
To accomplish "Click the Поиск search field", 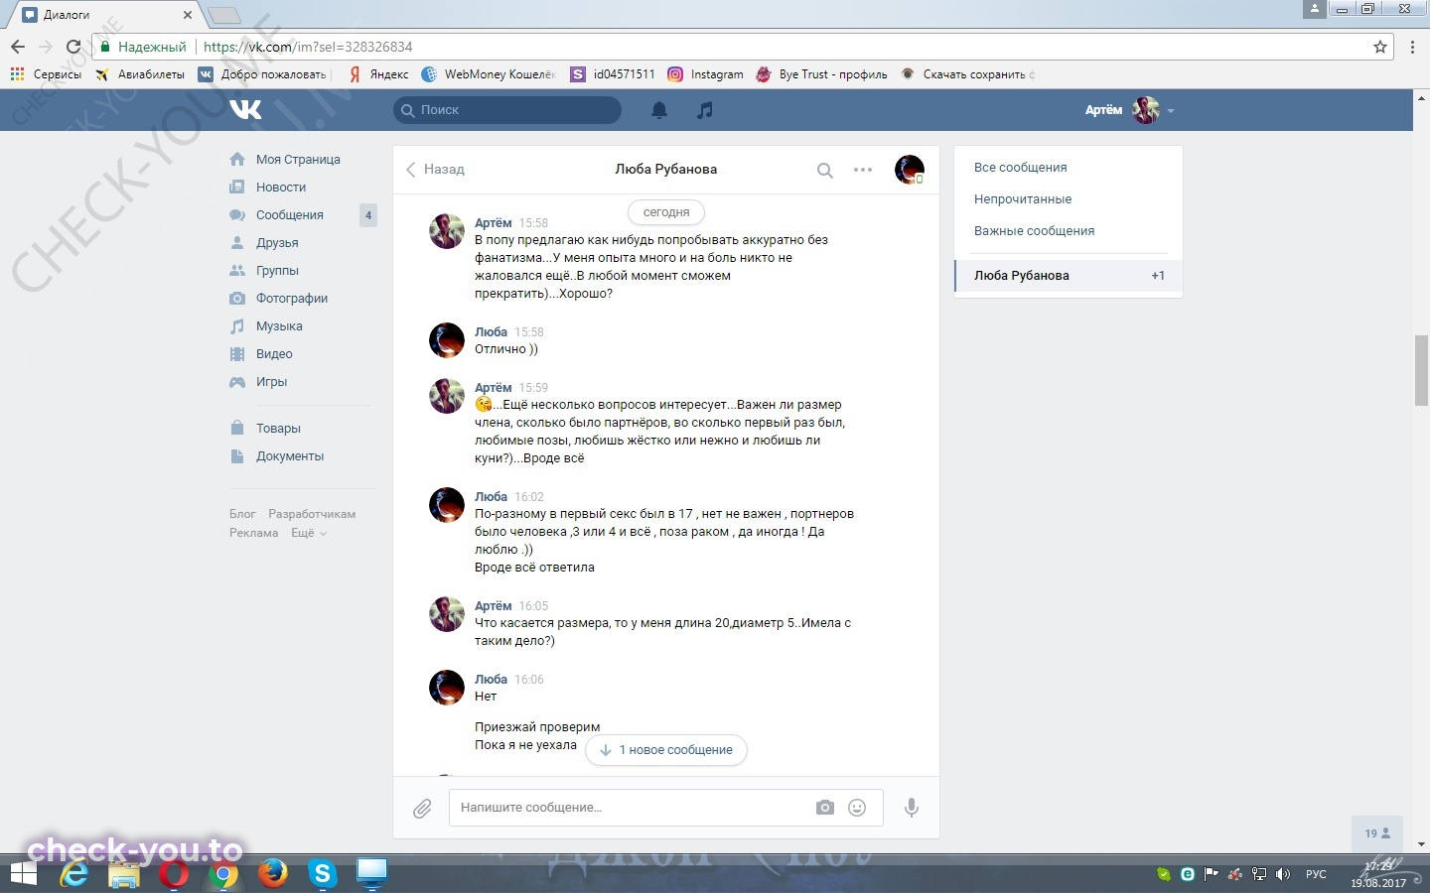I will pos(507,110).
